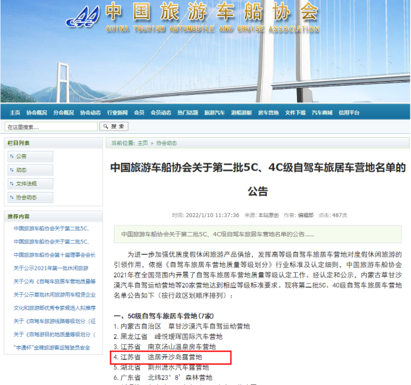Open the 行业新闻 navigation item

click(x=117, y=113)
